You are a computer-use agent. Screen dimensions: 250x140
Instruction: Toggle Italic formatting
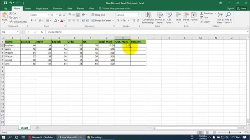[36, 21]
